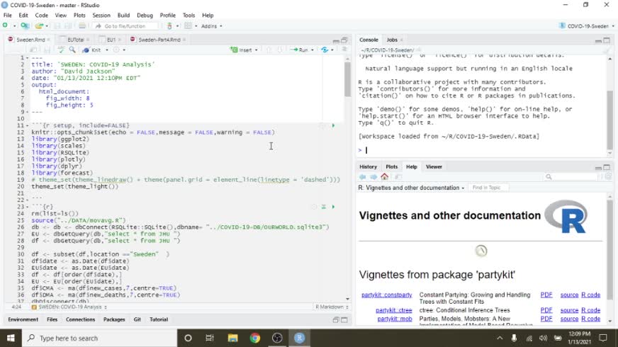Click the Go to file/function field
618x347 pixels.
coord(125,26)
